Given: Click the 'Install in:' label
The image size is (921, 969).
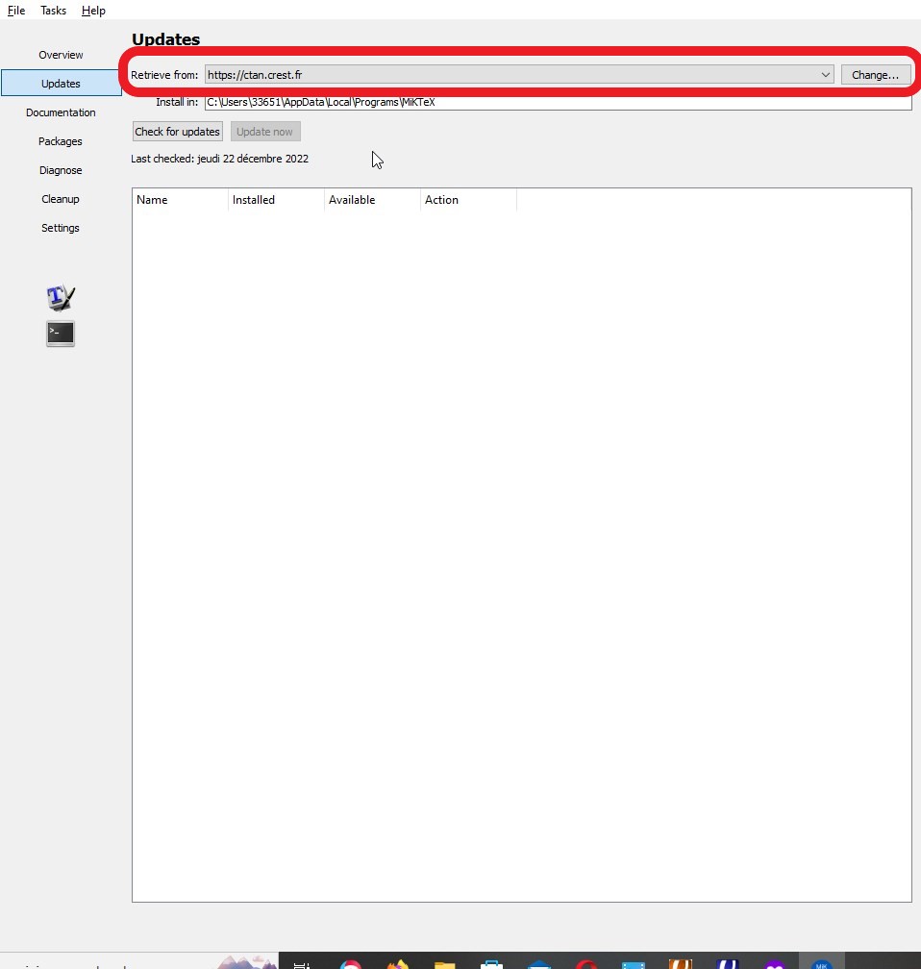Looking at the screenshot, I should pos(177,102).
